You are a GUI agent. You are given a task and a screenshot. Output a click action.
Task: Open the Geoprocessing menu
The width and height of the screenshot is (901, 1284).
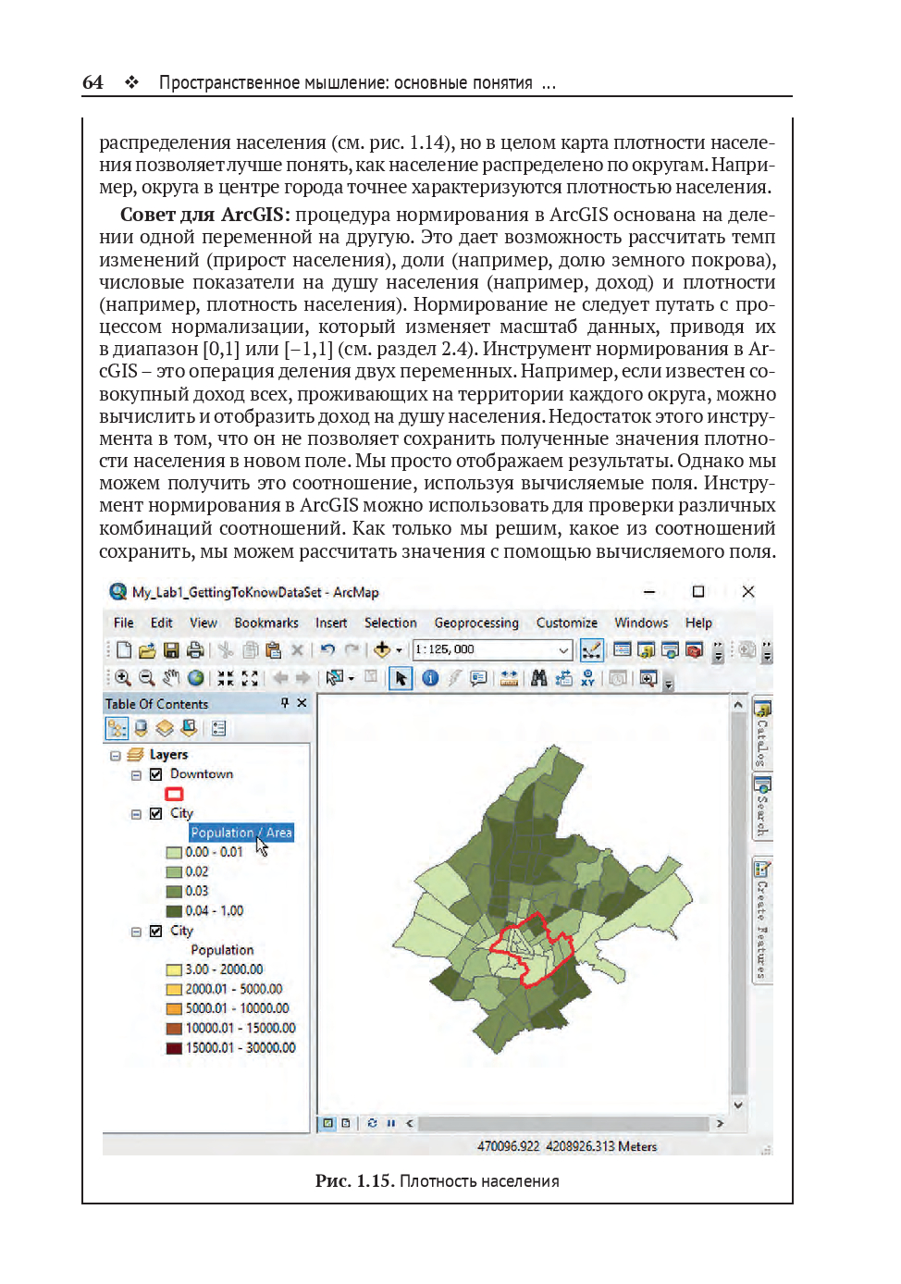(476, 623)
